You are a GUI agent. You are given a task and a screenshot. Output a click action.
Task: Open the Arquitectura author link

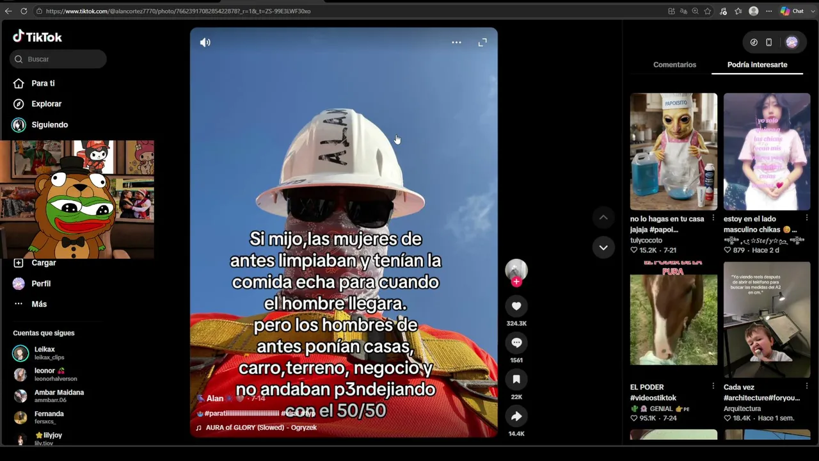[742, 408]
